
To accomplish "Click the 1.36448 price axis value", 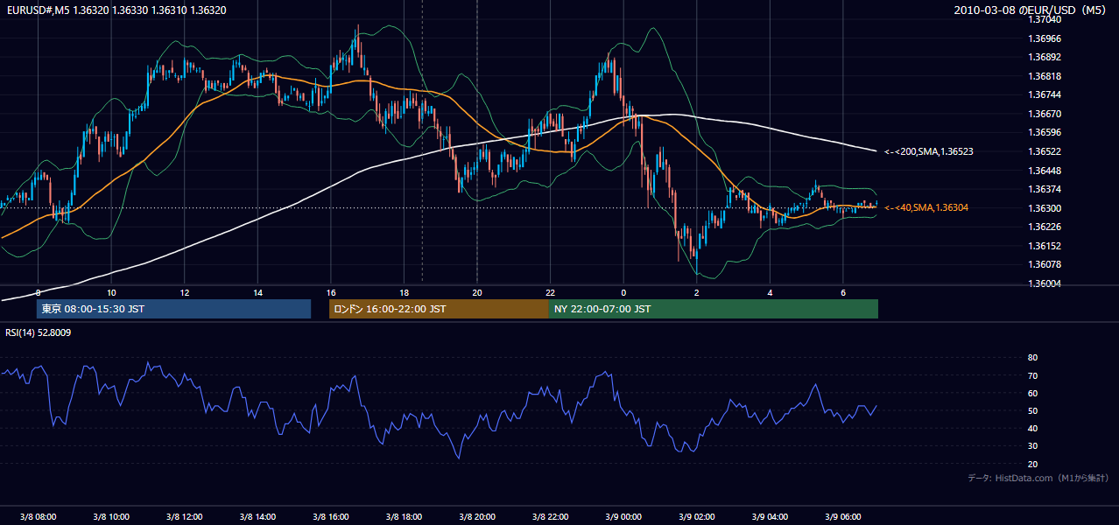I will pyautogui.click(x=1044, y=171).
